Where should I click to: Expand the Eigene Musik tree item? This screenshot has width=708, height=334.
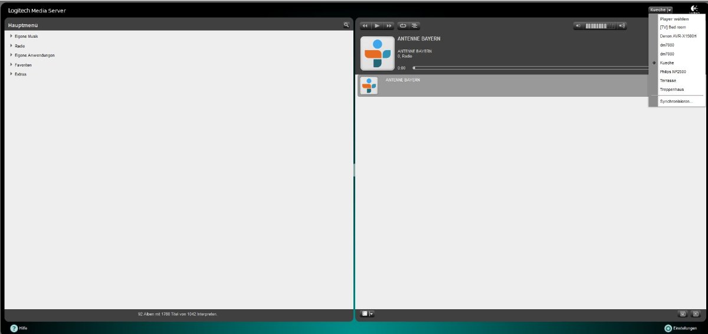click(11, 37)
